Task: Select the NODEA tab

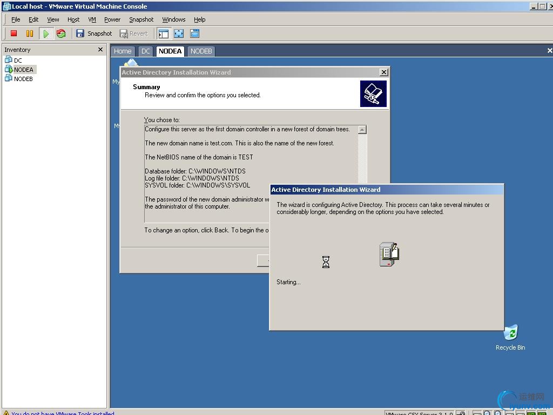Action: click(x=170, y=51)
